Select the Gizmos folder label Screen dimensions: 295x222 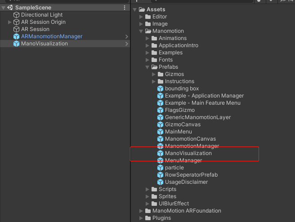tap(174, 74)
